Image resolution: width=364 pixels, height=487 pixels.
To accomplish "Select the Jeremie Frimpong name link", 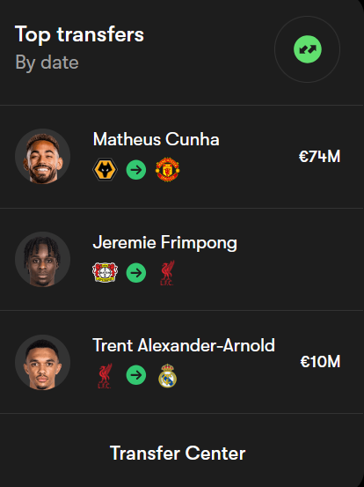I will (165, 242).
